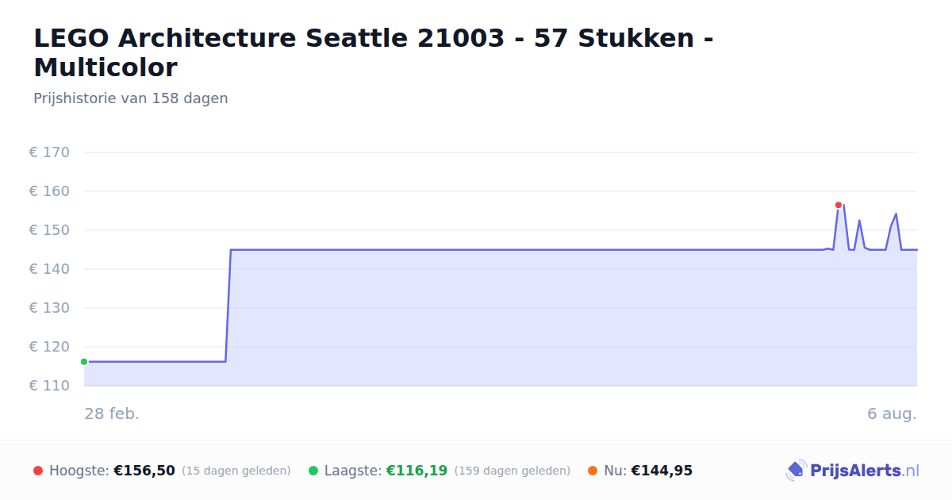Screen dimensions: 952x500
Task: Click the green lowest price dot on chart
Action: tap(84, 362)
